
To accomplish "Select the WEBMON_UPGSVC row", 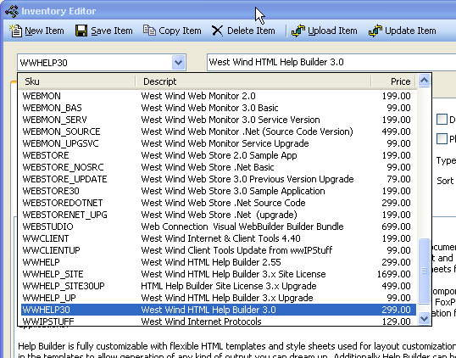I will click(x=219, y=143).
